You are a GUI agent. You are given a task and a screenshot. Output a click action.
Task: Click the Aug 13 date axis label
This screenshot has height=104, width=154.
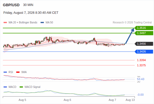click(x=130, y=100)
